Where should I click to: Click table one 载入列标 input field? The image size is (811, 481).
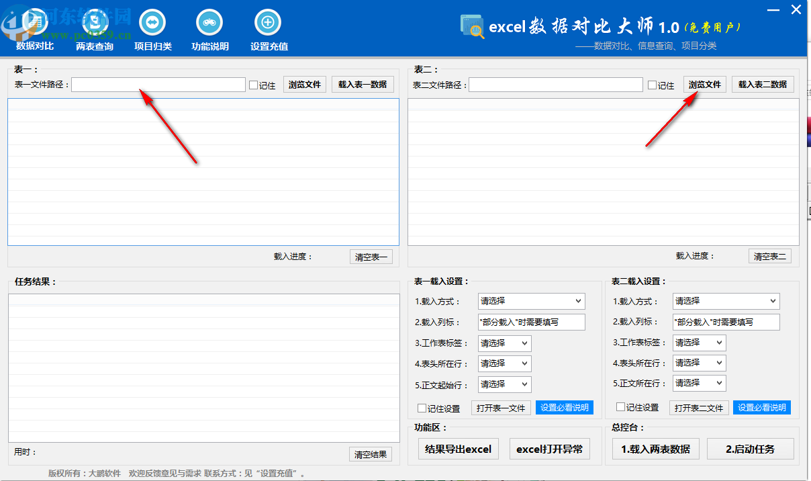(532, 322)
